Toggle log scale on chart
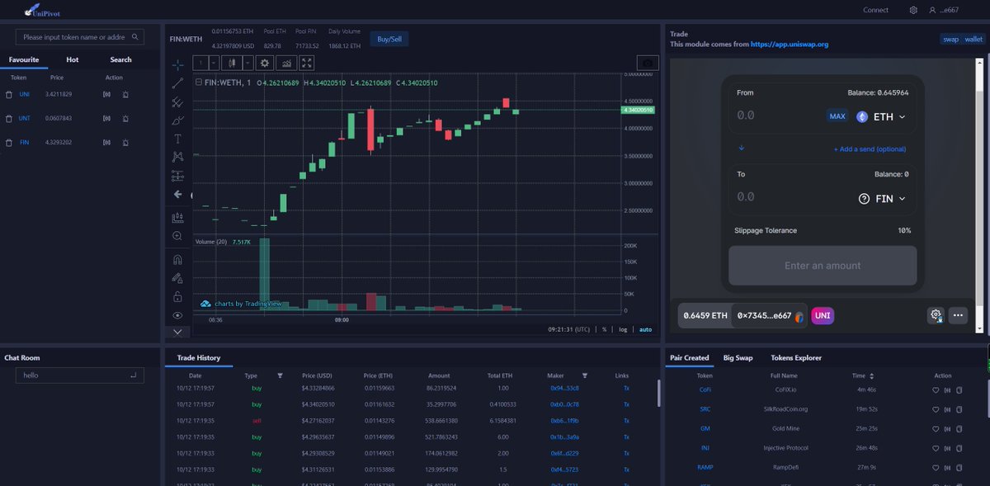The image size is (990, 486). coord(623,329)
